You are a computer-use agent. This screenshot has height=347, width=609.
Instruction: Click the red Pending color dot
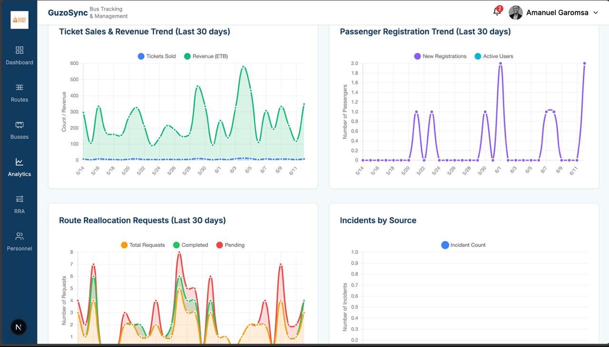pos(219,245)
